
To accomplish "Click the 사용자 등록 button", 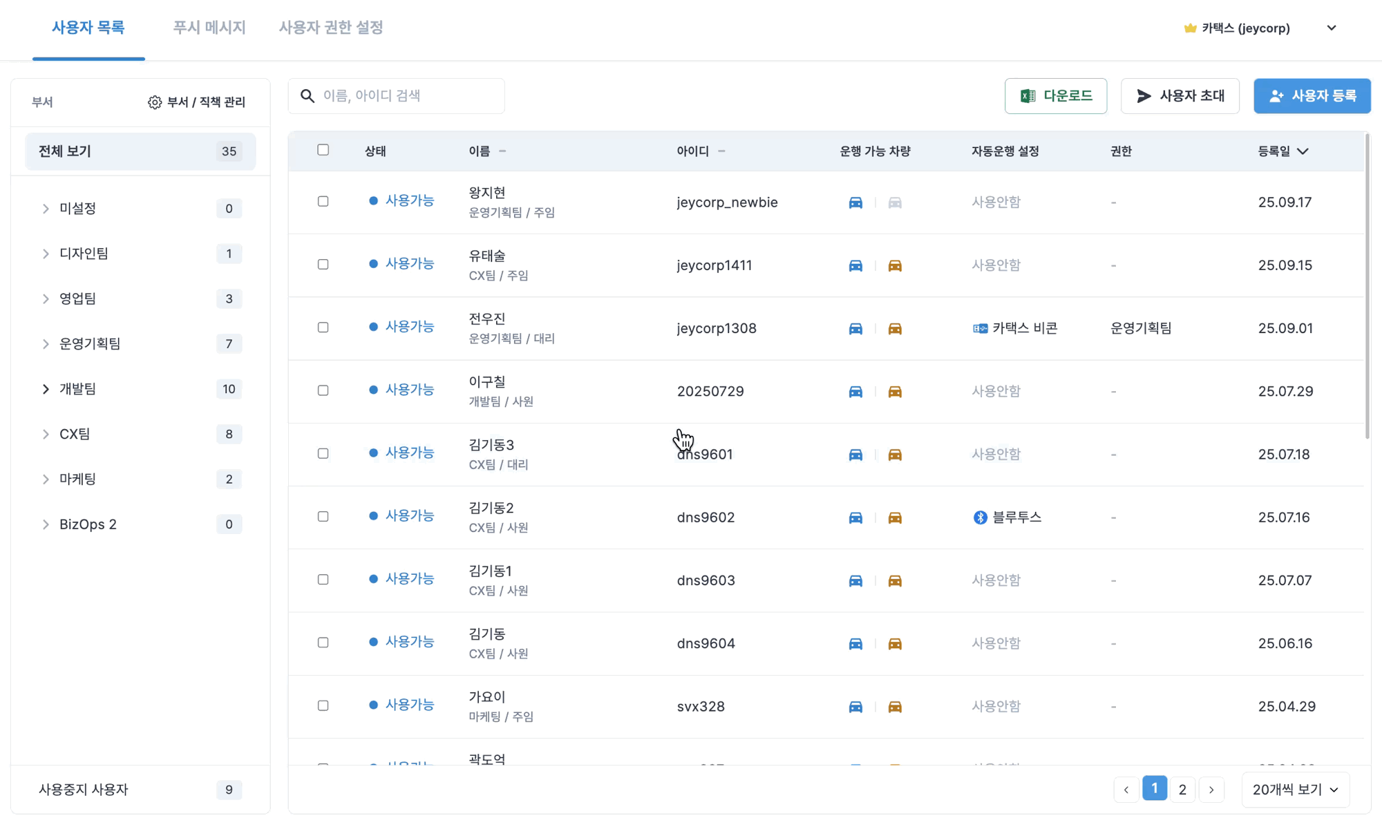I will [1312, 96].
